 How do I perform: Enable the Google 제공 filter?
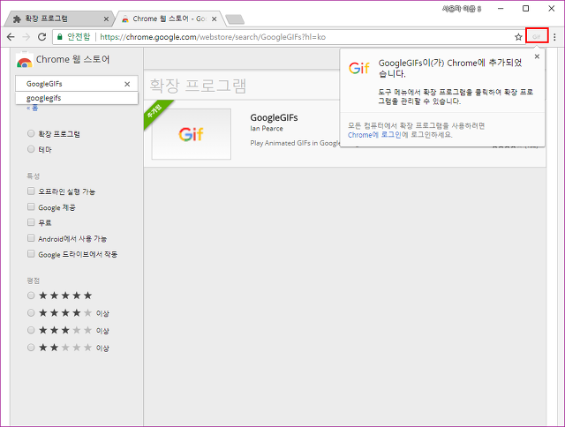click(x=31, y=206)
